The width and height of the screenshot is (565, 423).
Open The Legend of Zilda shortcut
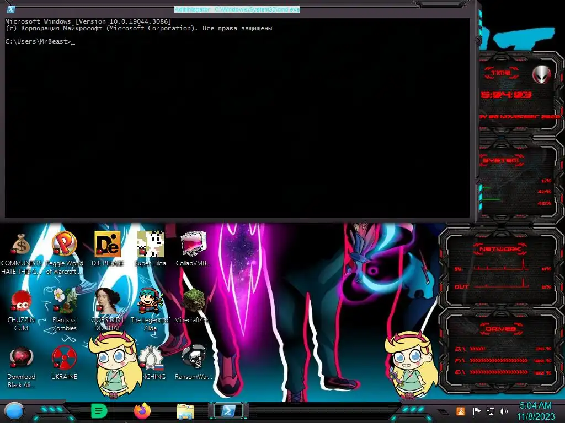(150, 310)
